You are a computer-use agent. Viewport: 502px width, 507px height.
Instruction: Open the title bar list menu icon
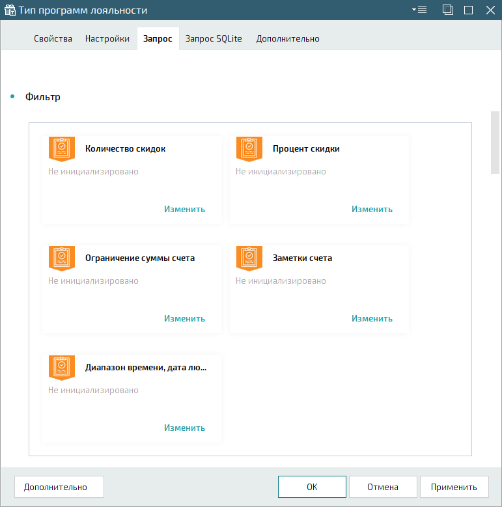click(419, 10)
